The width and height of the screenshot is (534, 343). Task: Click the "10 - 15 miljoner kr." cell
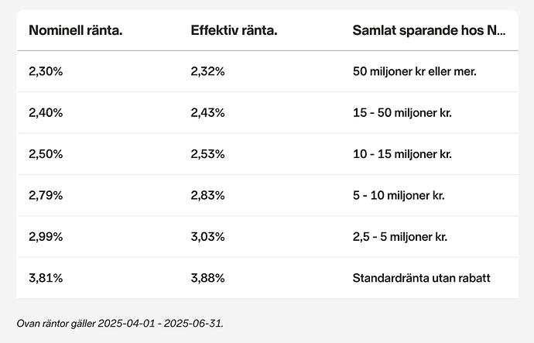coord(401,154)
